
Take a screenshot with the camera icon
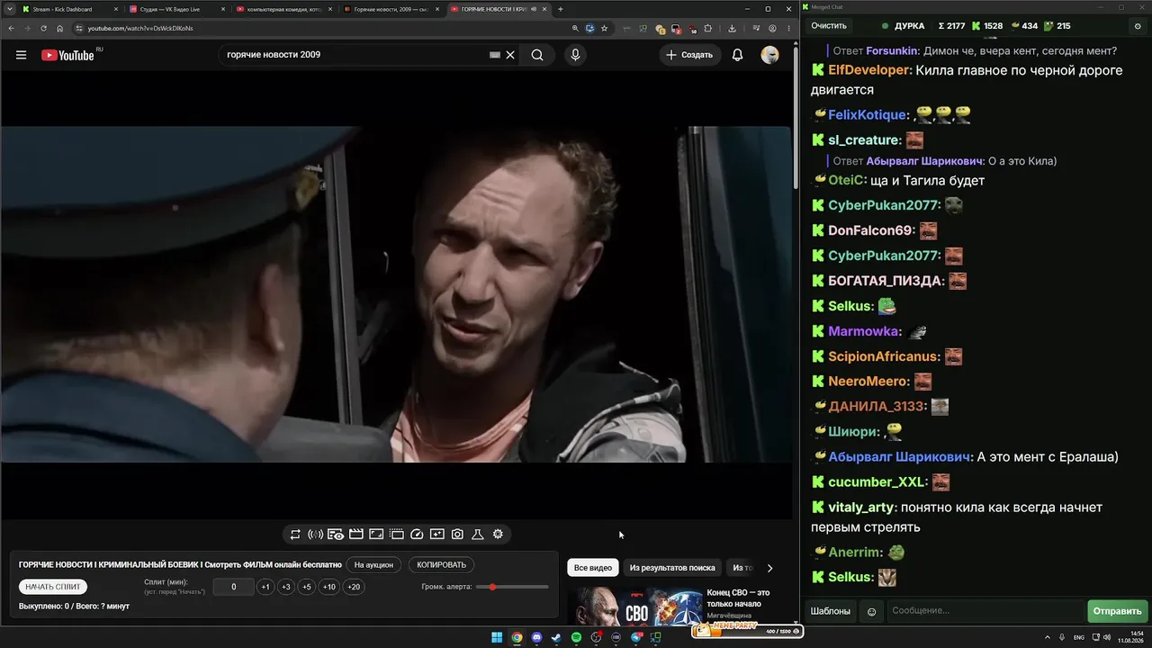tap(457, 535)
